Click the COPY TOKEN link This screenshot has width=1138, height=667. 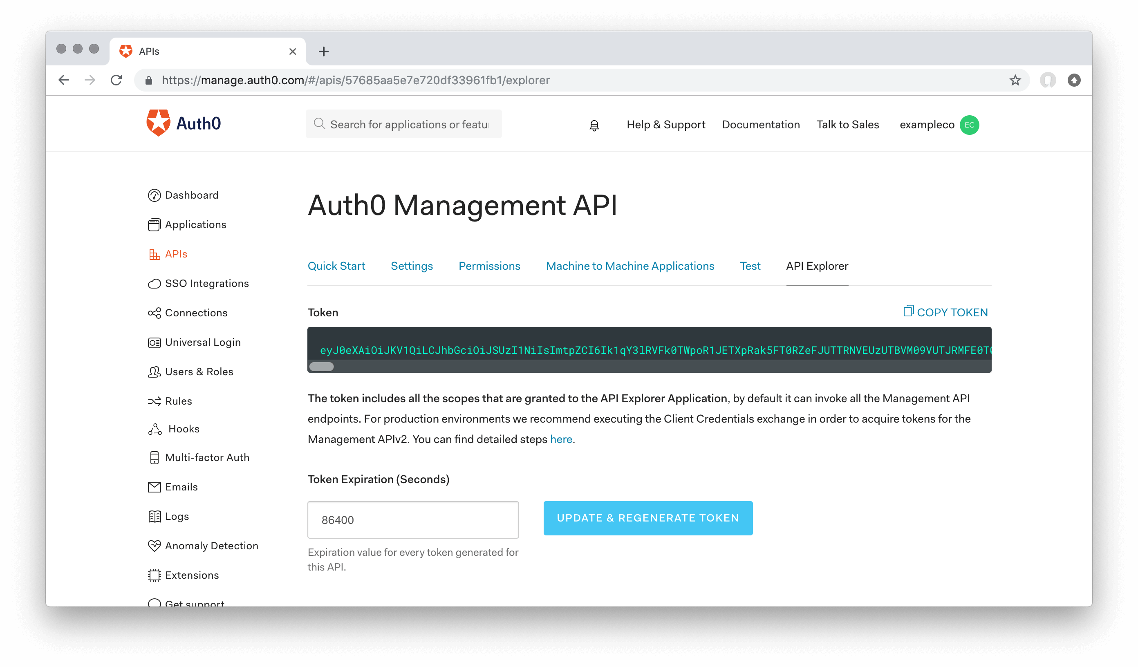click(945, 312)
